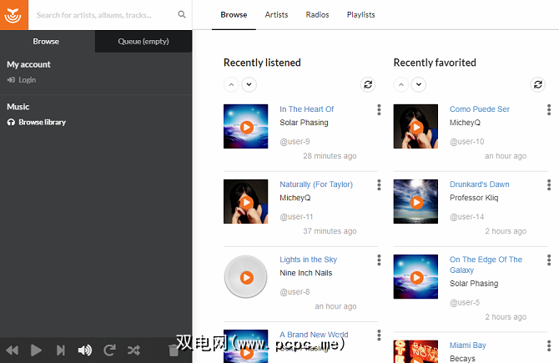
Task: Click the Solar Phasing artist name under In The Heart Of
Action: coord(304,123)
